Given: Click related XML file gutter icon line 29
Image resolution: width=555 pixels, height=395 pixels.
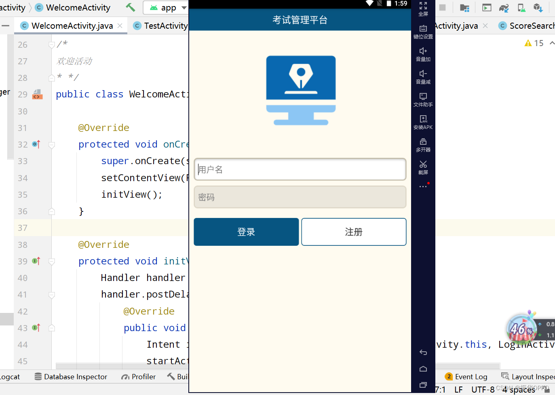Looking at the screenshot, I should pyautogui.click(x=37, y=94).
